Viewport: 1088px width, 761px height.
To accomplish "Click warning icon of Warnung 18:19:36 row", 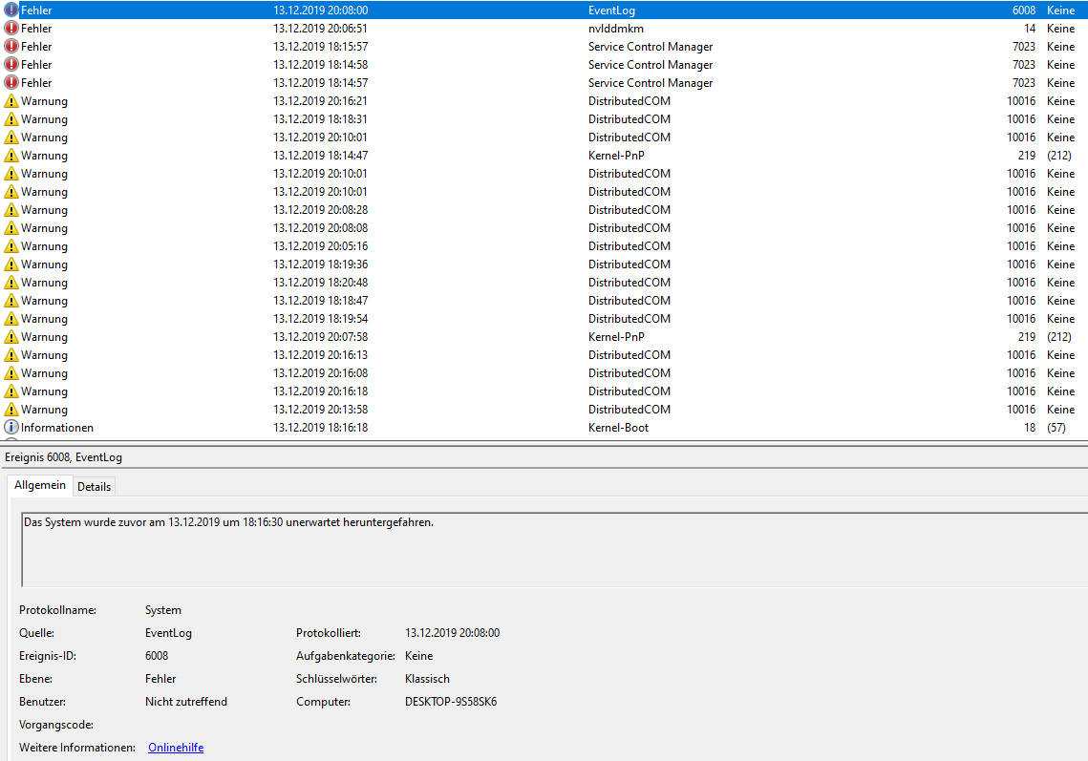I will point(11,264).
